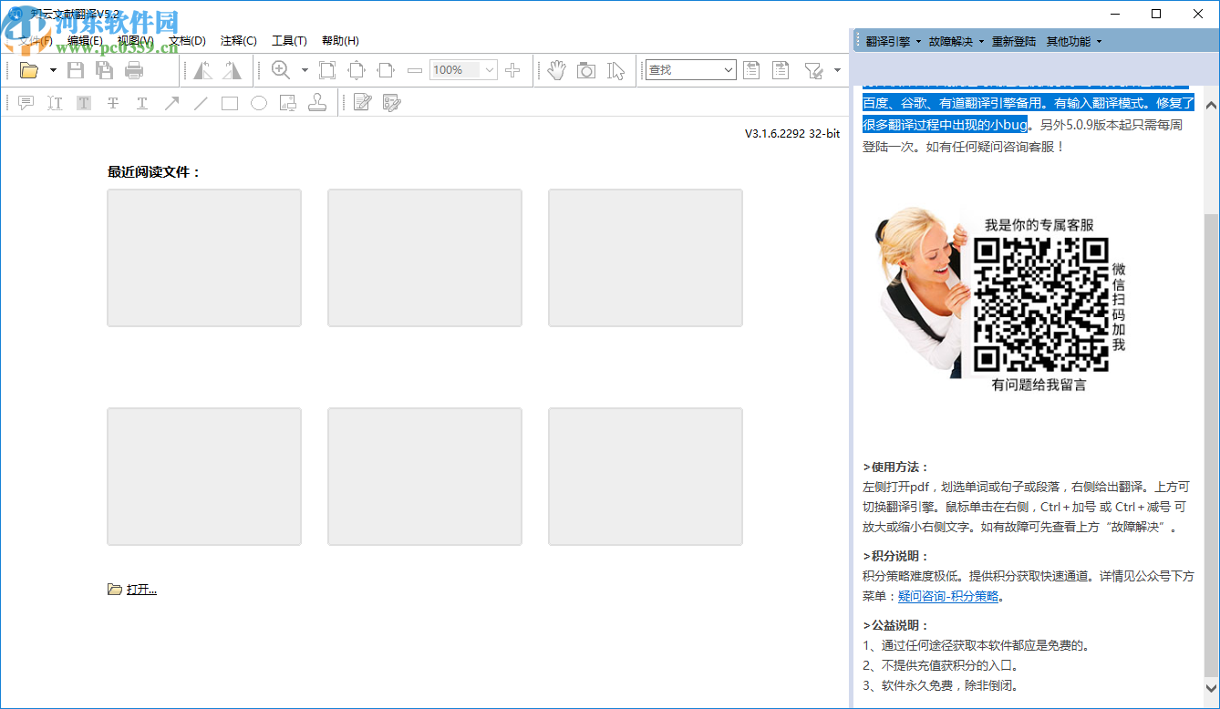Image resolution: width=1220 pixels, height=709 pixels.
Task: Select the Image annotation tool
Action: coord(288,103)
